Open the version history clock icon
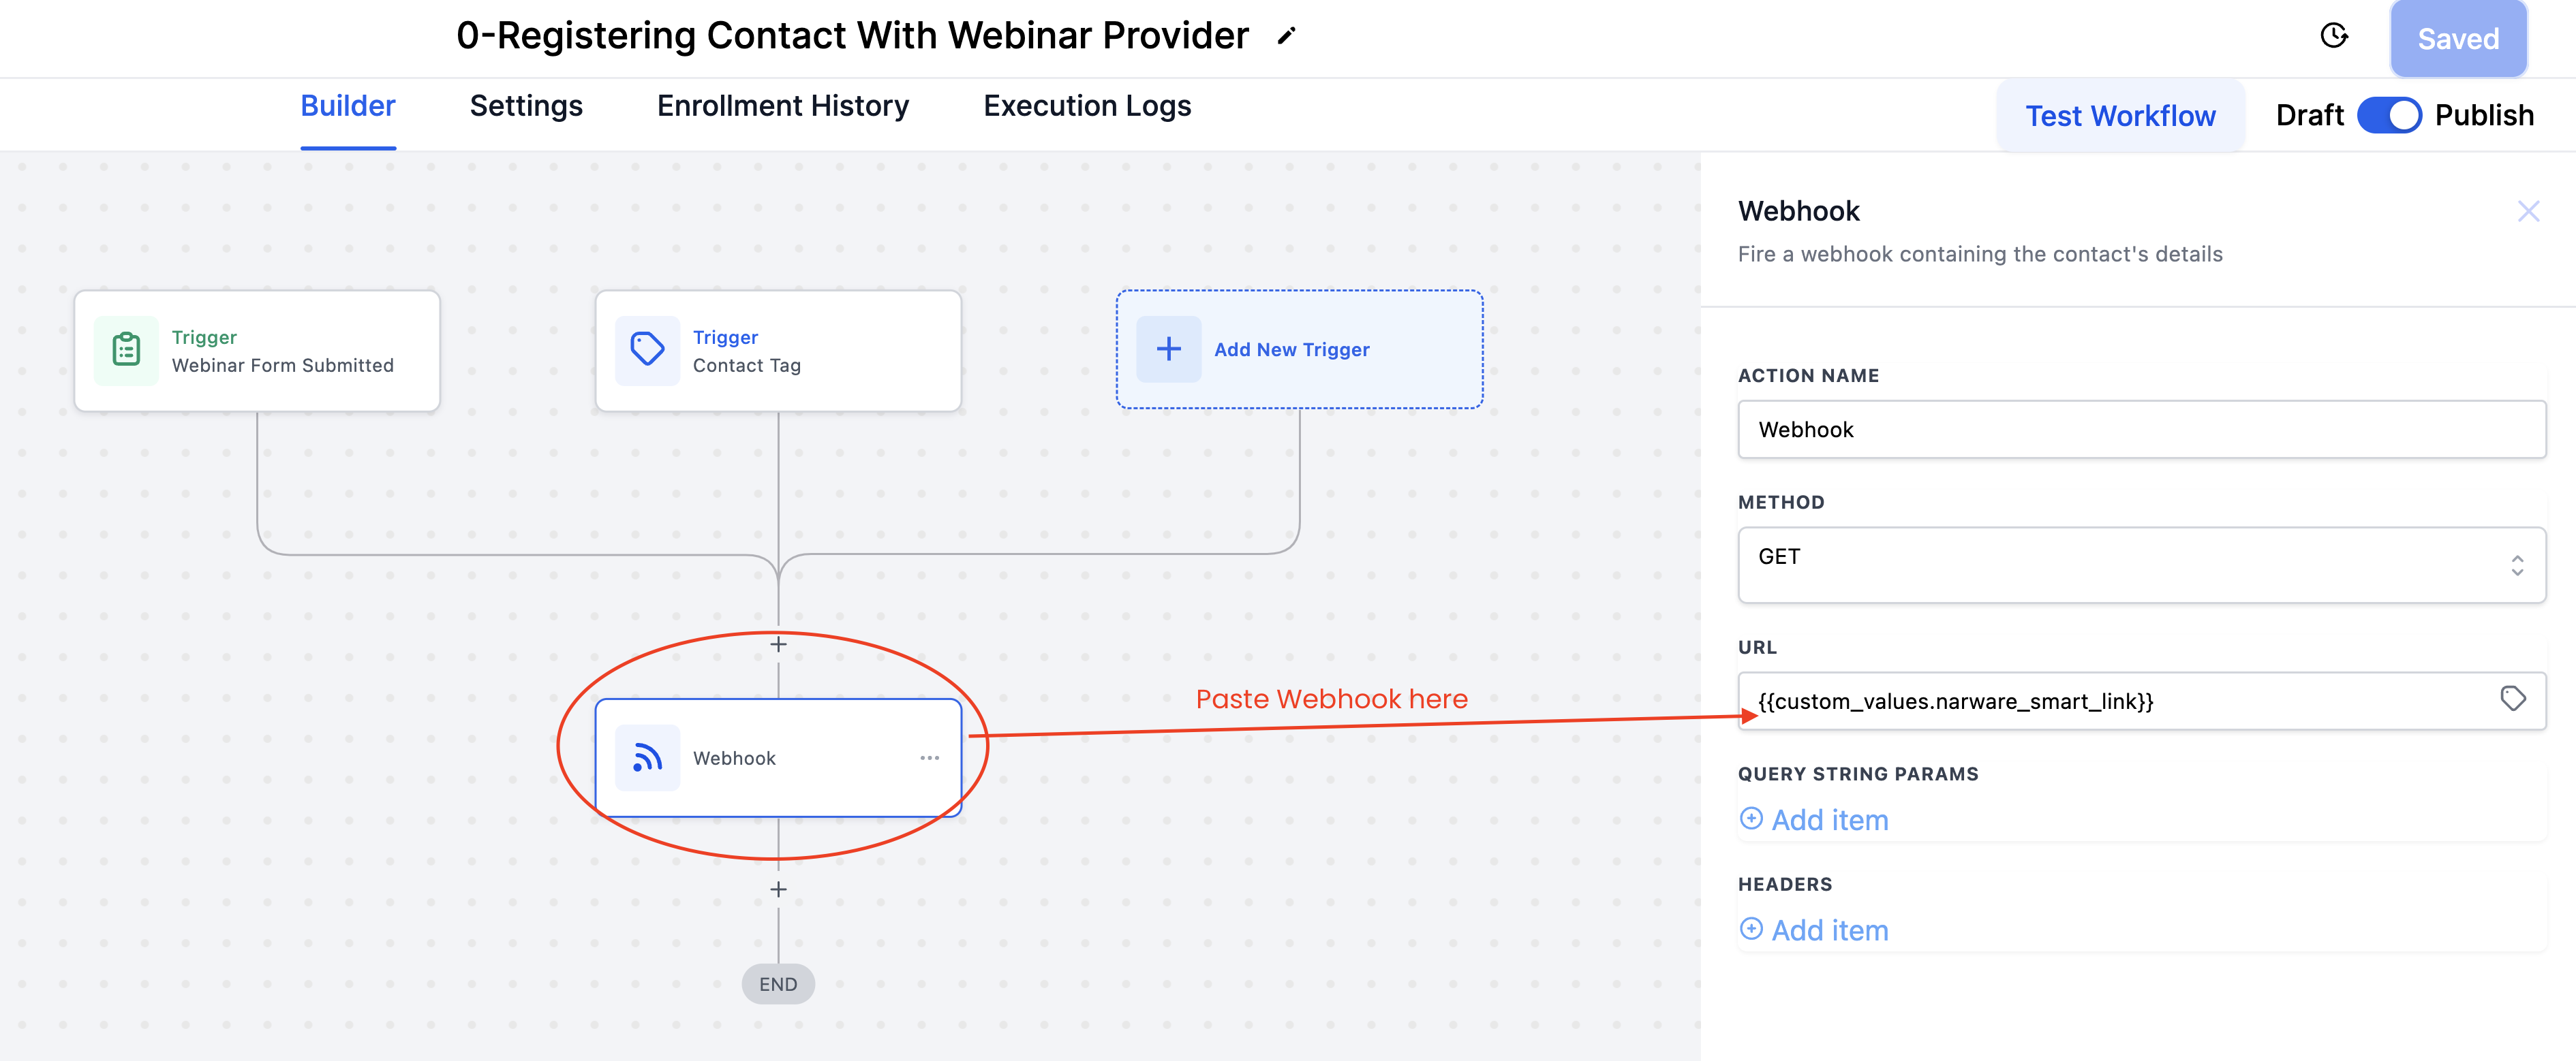 coord(2333,36)
